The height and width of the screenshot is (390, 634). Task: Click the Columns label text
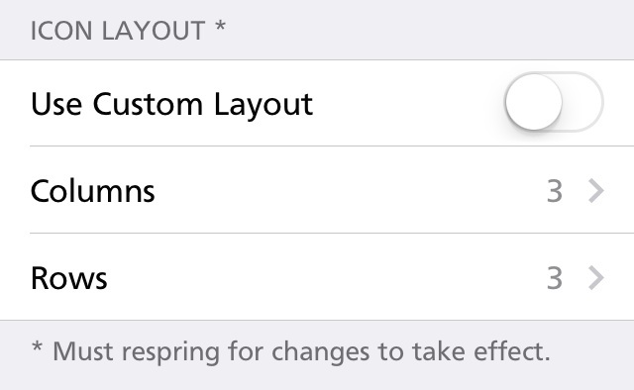92,191
